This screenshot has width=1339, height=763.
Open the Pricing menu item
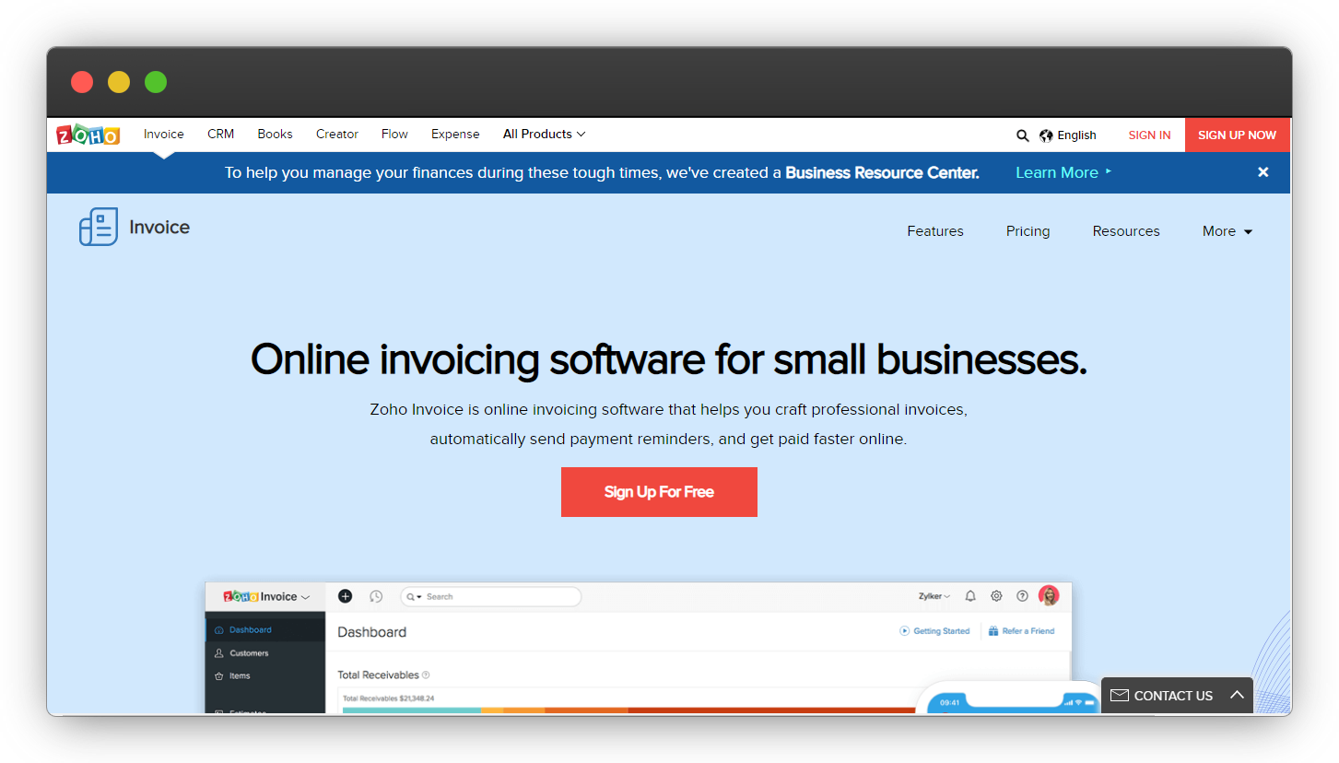point(1028,231)
